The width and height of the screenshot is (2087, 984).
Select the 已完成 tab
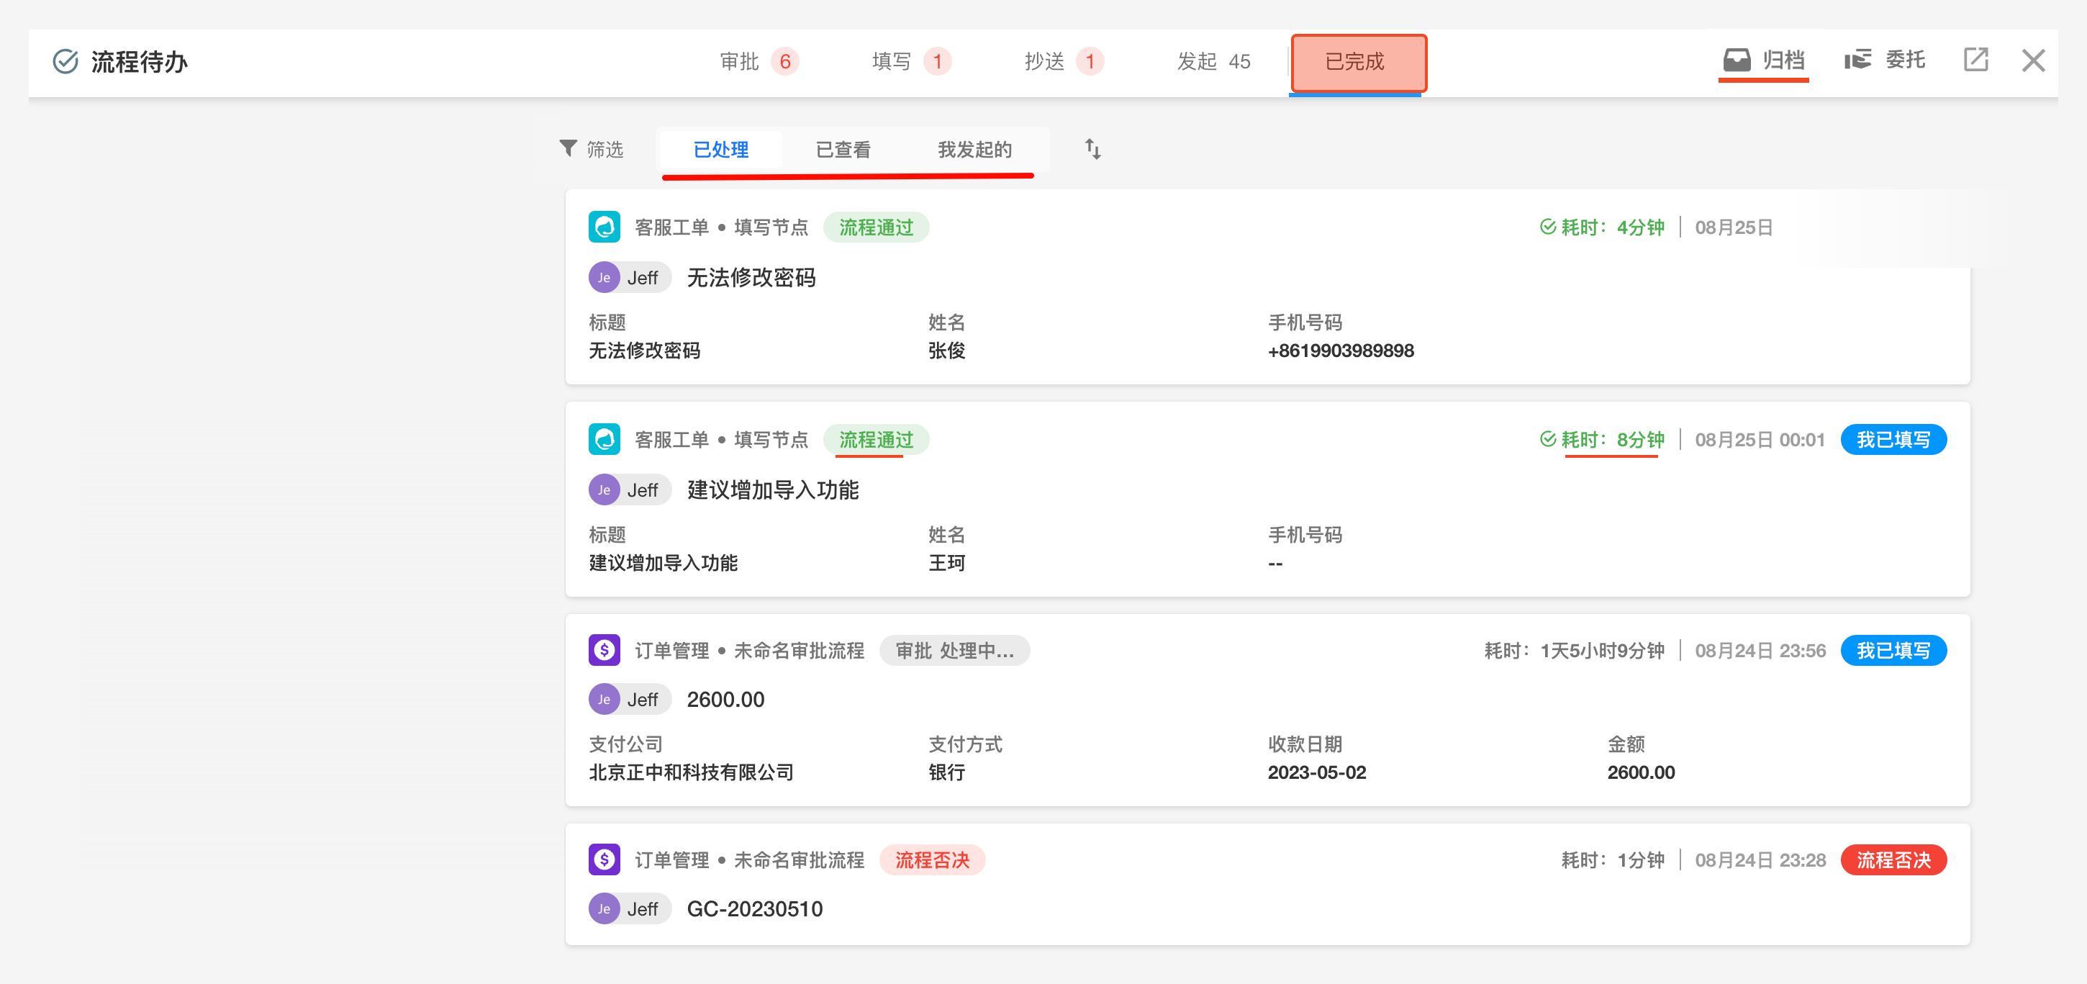[x=1357, y=62]
